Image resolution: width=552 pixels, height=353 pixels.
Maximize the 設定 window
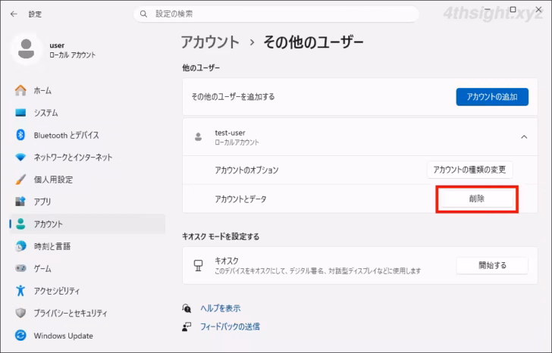point(513,10)
